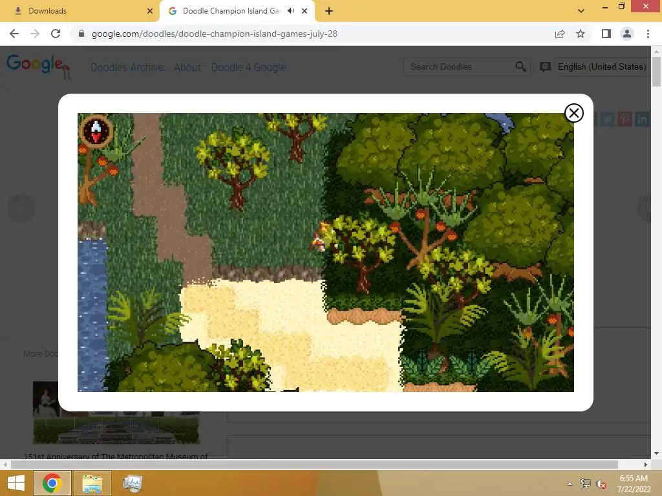The image size is (662, 496).
Task: Open the monitor app in taskbar
Action: click(x=132, y=483)
